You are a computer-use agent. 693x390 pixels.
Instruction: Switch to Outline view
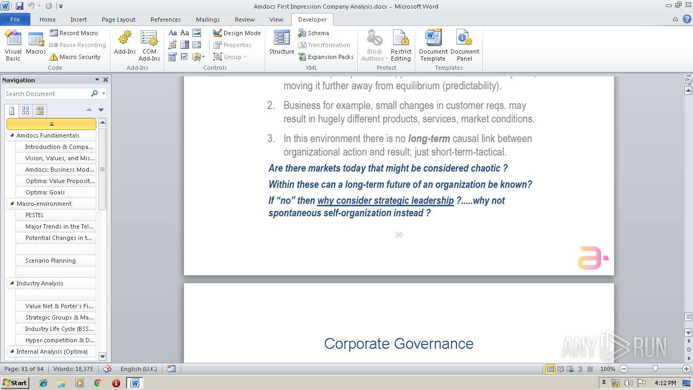tap(579, 369)
